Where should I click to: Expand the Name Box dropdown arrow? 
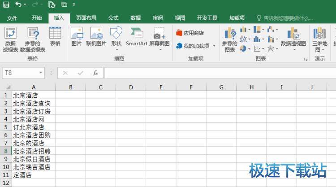coord(41,73)
